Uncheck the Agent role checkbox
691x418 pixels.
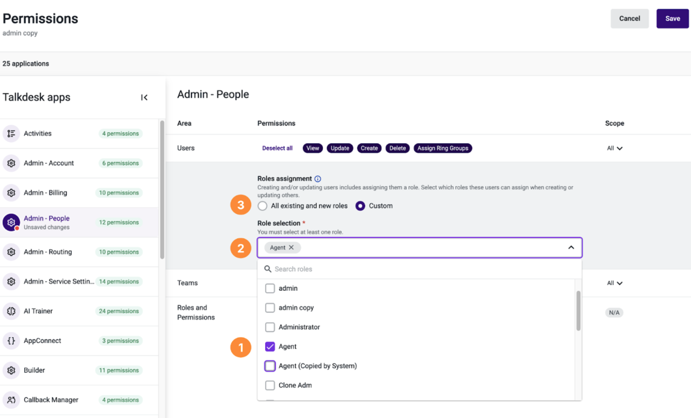click(x=270, y=346)
